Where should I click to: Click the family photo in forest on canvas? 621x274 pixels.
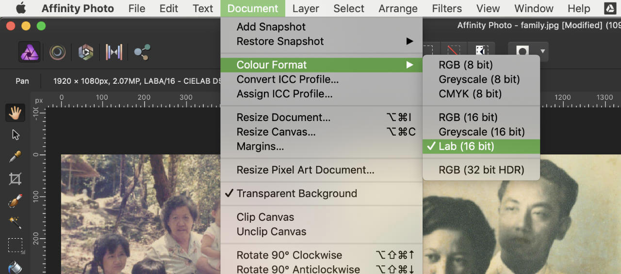click(141, 214)
